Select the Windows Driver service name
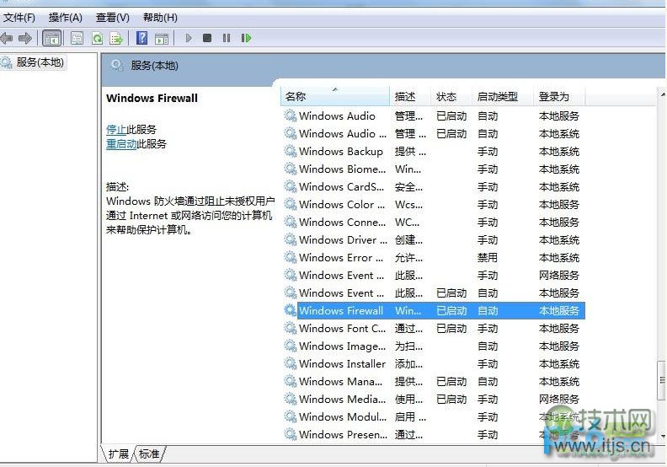This screenshot has width=667, height=467. (x=343, y=239)
